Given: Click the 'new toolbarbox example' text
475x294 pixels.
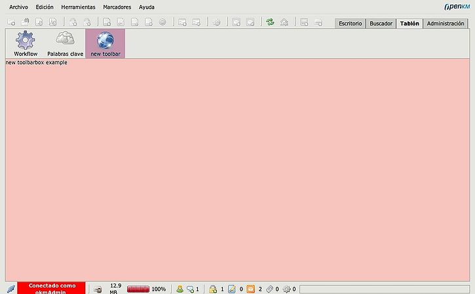Looking at the screenshot, I should (x=36, y=62).
